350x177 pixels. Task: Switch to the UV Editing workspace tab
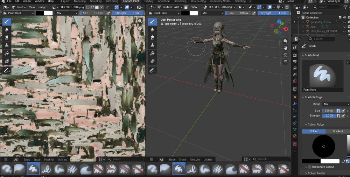(112, 1)
